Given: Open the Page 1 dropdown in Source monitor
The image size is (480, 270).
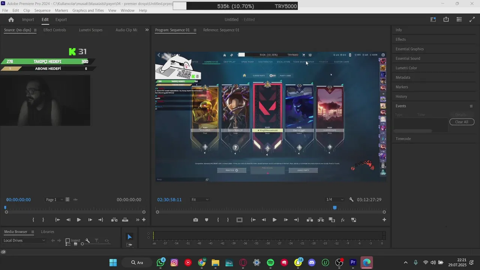Looking at the screenshot, I should coord(54,199).
